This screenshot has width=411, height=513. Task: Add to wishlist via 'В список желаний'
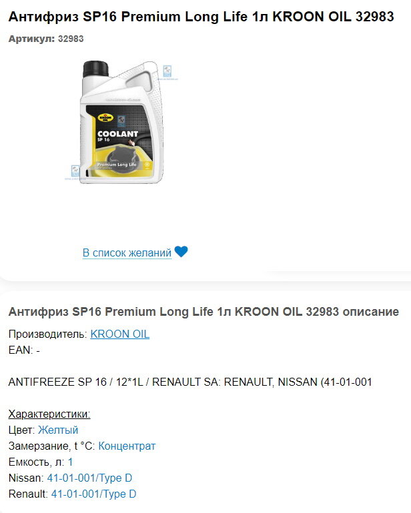127,253
